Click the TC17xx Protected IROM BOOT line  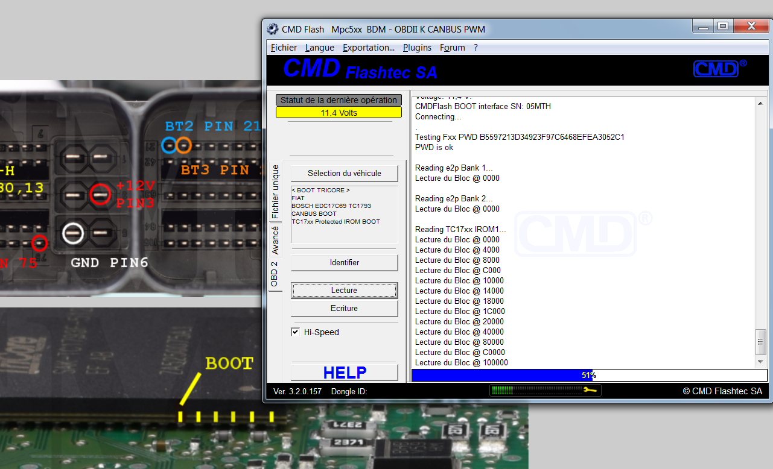tap(336, 221)
